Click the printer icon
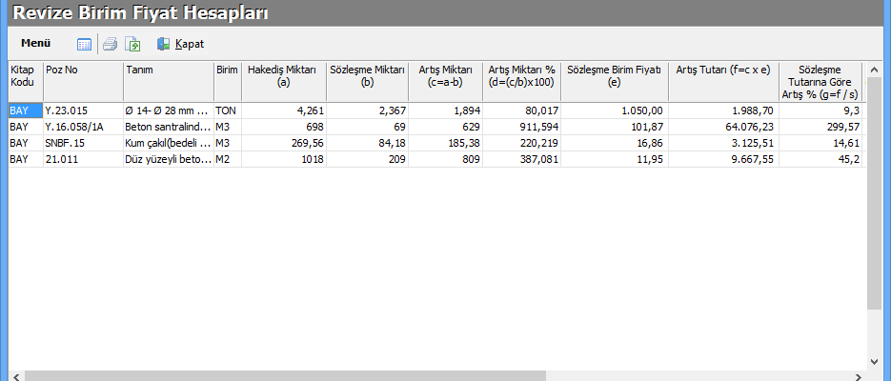Screen dimensions: 891x381 click(x=111, y=44)
